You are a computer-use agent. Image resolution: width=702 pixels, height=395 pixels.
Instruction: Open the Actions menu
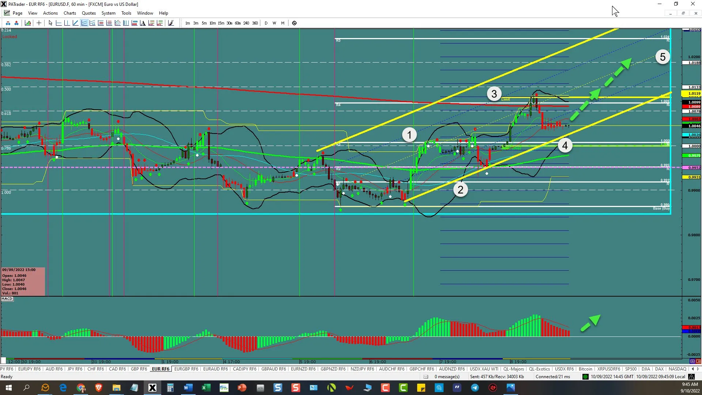coord(50,13)
